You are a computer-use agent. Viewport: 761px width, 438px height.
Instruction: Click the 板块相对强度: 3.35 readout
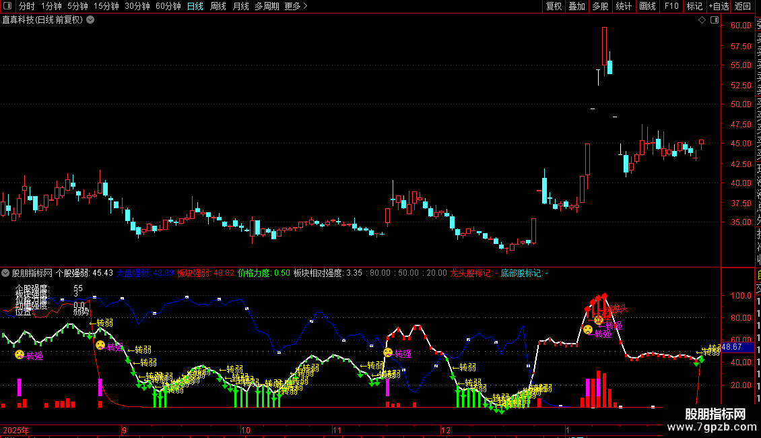coord(327,274)
